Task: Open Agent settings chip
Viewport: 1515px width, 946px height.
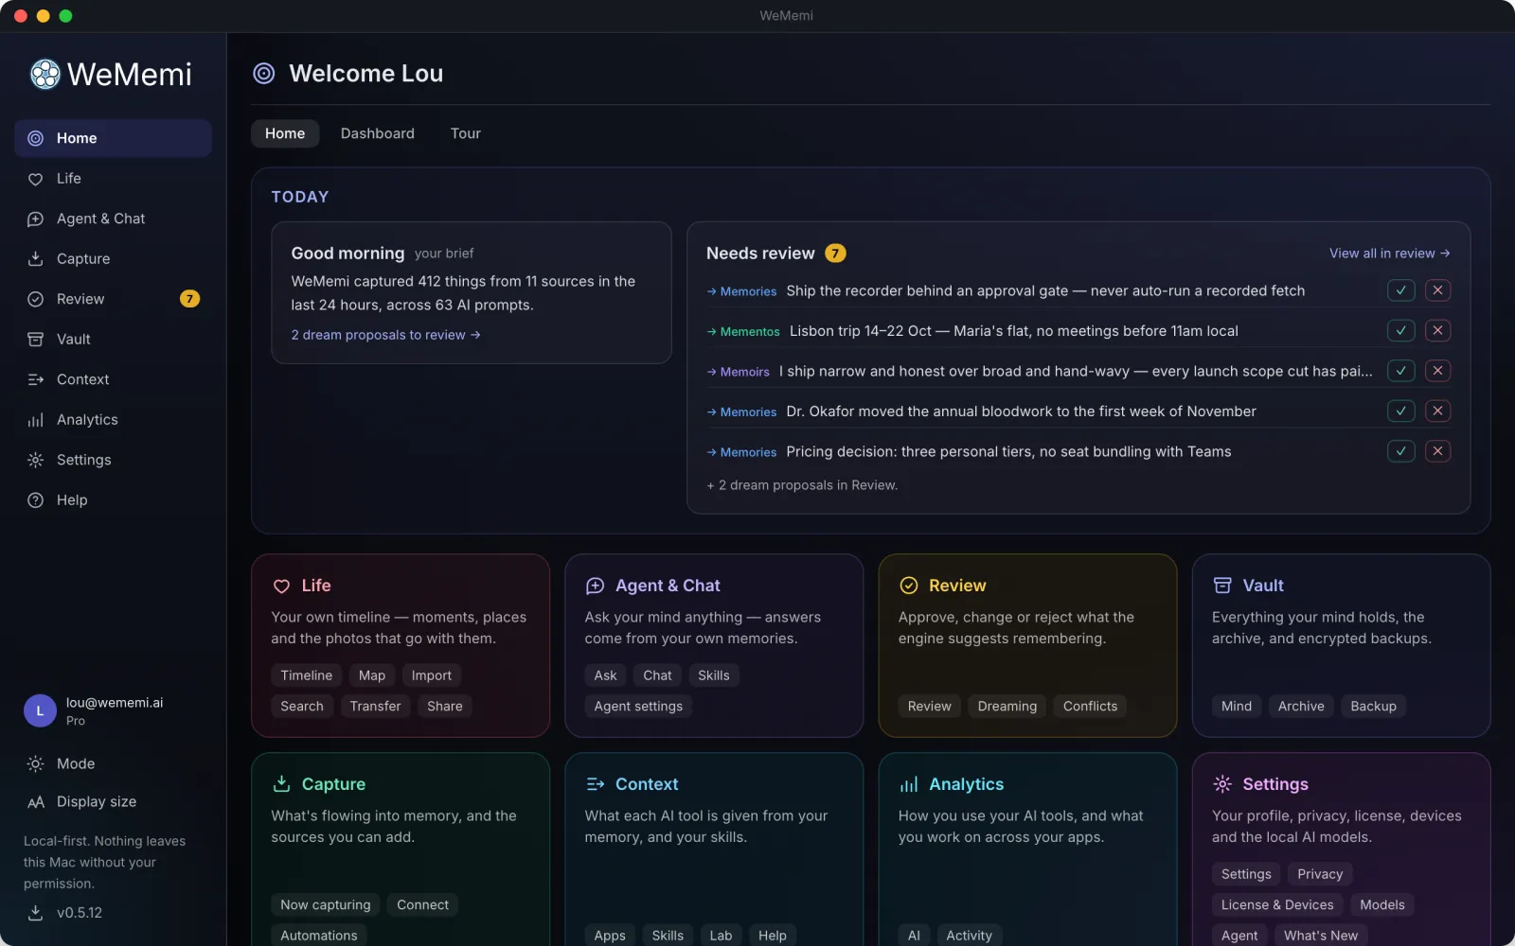Action: [x=638, y=707]
